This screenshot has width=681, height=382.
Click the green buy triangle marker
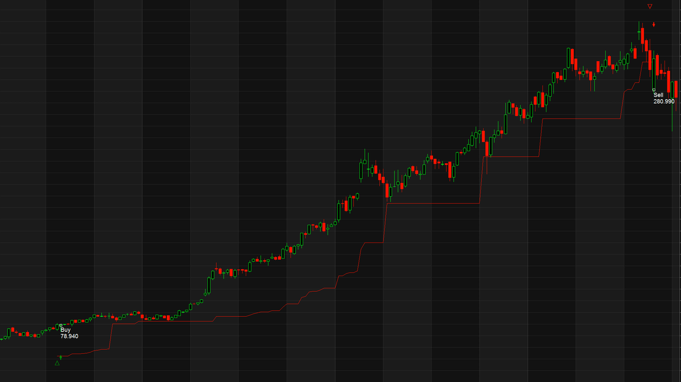tap(57, 363)
